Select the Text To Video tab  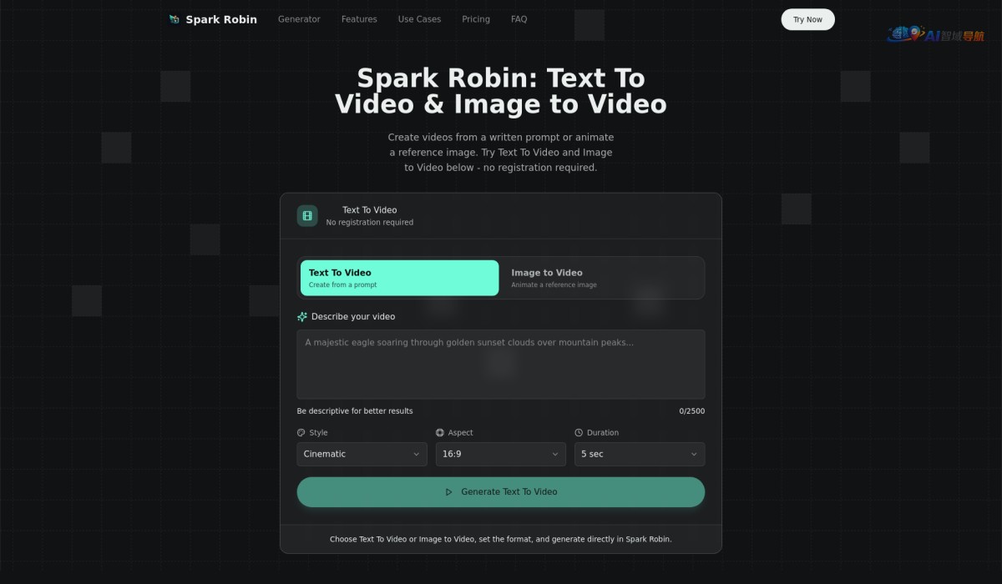coord(400,278)
